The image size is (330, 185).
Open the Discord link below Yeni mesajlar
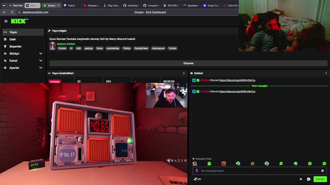(x=237, y=91)
